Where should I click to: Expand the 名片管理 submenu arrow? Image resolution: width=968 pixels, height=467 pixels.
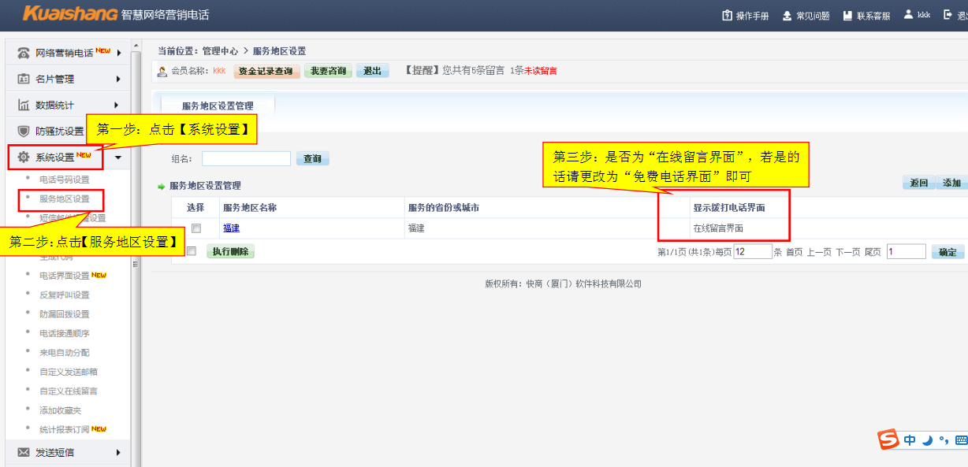118,79
